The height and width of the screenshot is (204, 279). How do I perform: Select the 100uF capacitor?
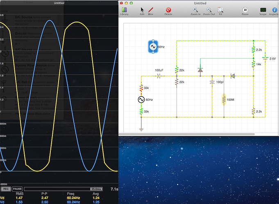pos(159,76)
